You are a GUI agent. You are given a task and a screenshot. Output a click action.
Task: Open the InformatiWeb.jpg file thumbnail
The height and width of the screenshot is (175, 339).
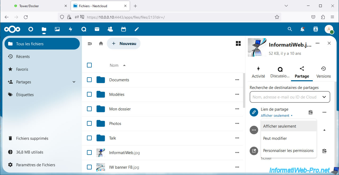pyautogui.click(x=101, y=153)
